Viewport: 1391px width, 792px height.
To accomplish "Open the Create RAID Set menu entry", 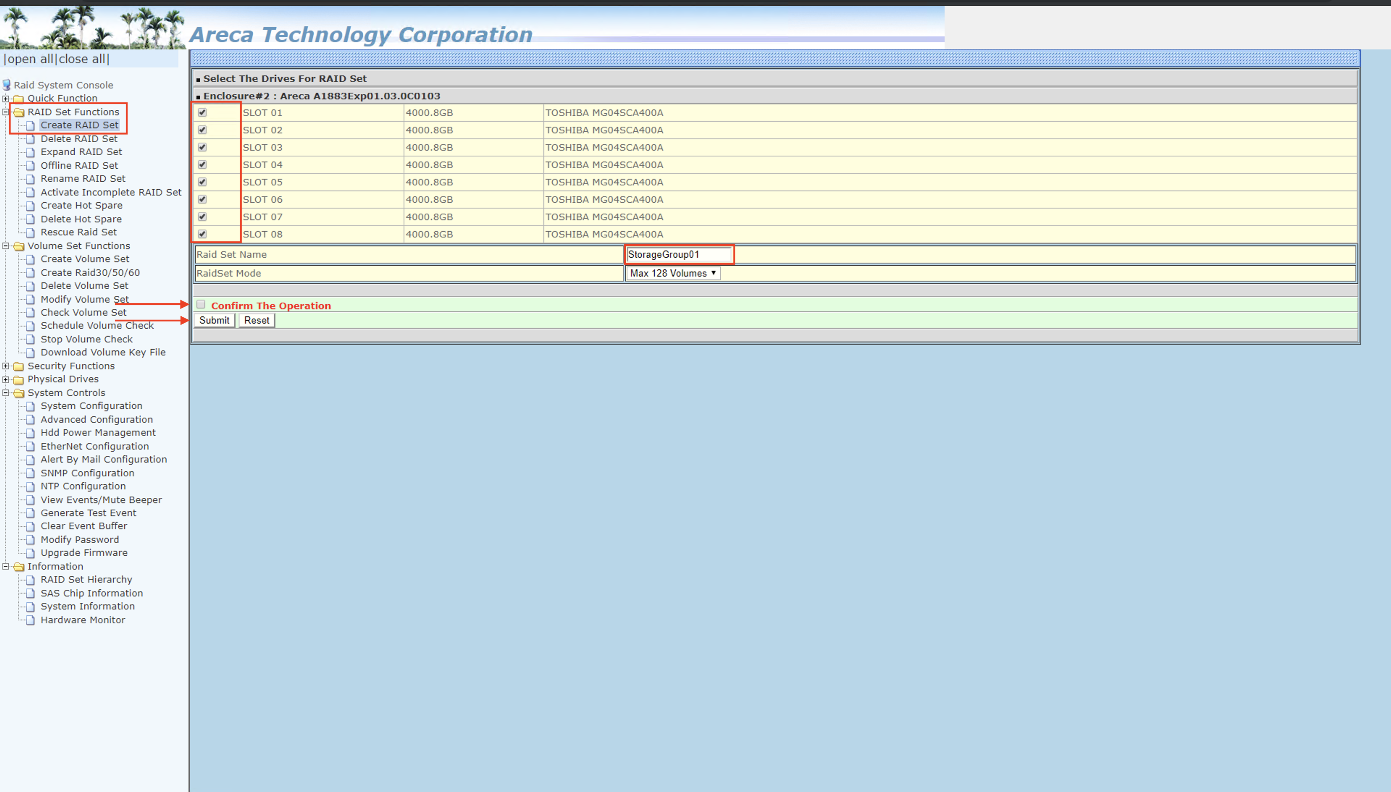I will pyautogui.click(x=79, y=125).
